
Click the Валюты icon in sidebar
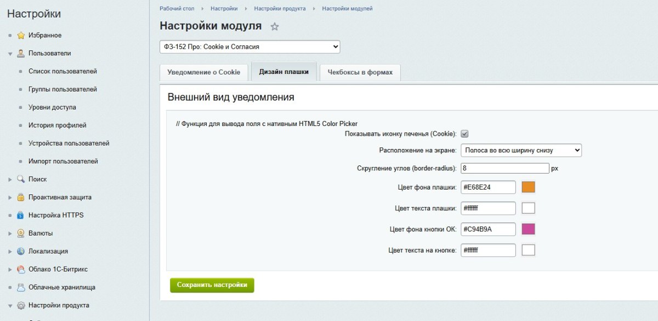click(21, 233)
